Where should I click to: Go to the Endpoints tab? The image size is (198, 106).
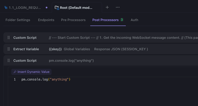coord(46,20)
